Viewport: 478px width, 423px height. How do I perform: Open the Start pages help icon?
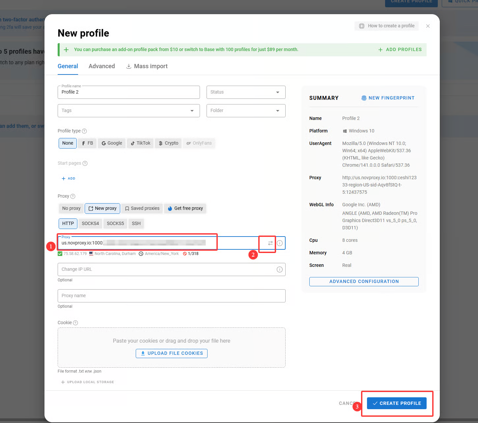point(85,163)
